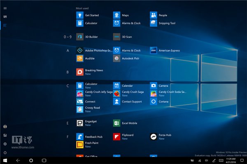Click the letter B section header
The image size is (247, 164).
click(x=68, y=72)
